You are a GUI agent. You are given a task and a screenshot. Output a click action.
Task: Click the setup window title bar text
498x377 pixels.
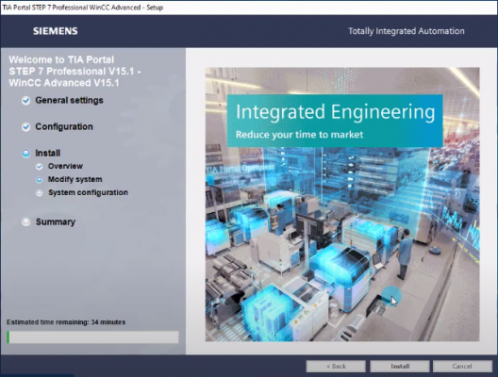[x=83, y=8]
